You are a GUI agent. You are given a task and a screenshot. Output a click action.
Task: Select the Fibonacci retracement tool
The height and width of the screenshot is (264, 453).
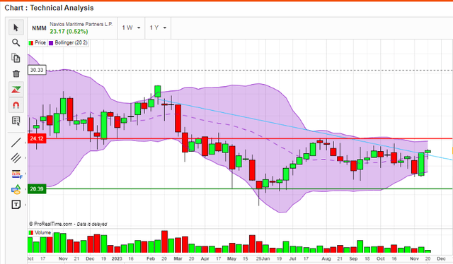pyautogui.click(x=16, y=174)
